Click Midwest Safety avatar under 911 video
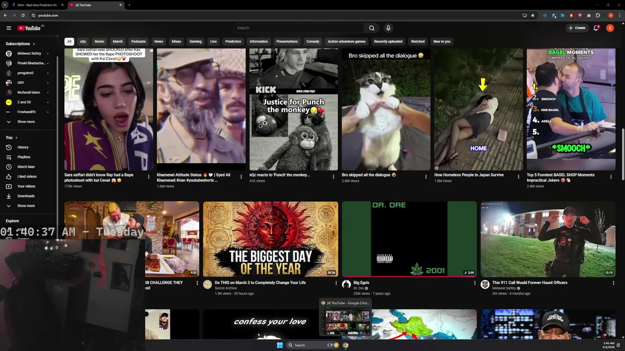 click(485, 284)
